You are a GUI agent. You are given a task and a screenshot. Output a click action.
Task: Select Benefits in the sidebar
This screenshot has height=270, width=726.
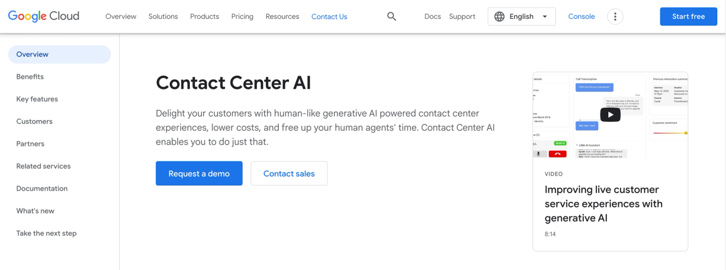click(30, 77)
